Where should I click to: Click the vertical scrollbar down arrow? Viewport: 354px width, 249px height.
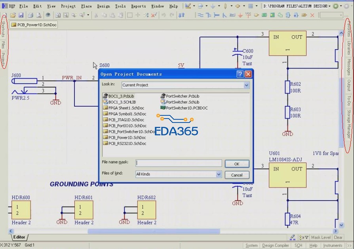(x=341, y=225)
